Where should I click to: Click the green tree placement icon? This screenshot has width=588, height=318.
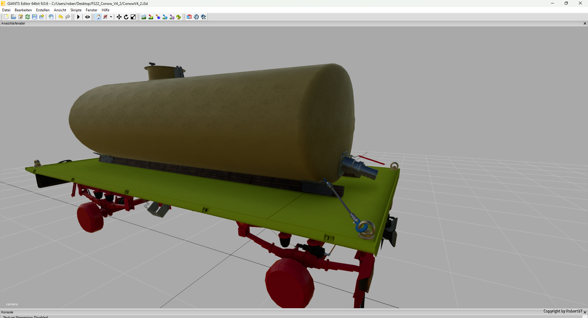179,17
